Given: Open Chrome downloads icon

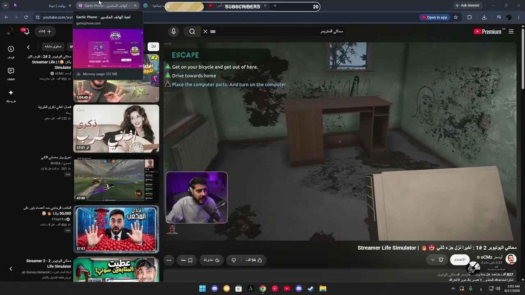Looking at the screenshot, I should [484, 17].
